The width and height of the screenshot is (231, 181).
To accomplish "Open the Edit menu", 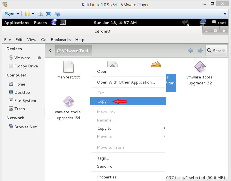I will pyautogui.click(x=19, y=40).
